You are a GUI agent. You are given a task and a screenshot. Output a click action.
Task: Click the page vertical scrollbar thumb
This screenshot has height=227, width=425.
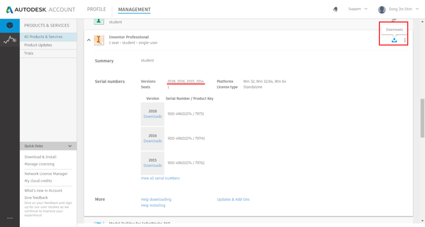click(422, 118)
